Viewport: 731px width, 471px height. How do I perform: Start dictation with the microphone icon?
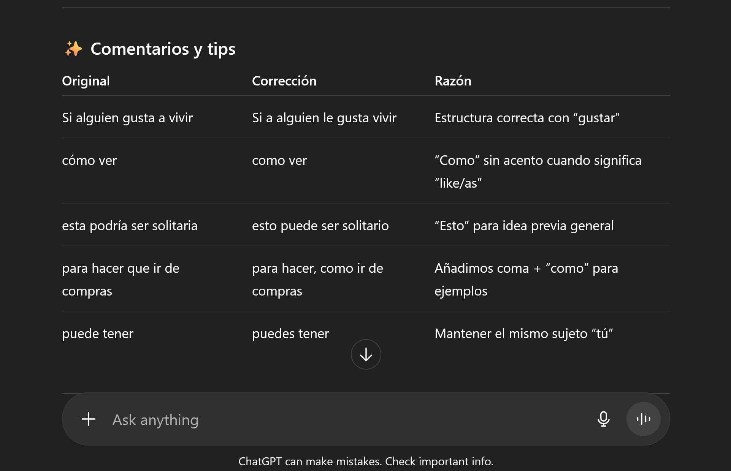click(x=603, y=419)
